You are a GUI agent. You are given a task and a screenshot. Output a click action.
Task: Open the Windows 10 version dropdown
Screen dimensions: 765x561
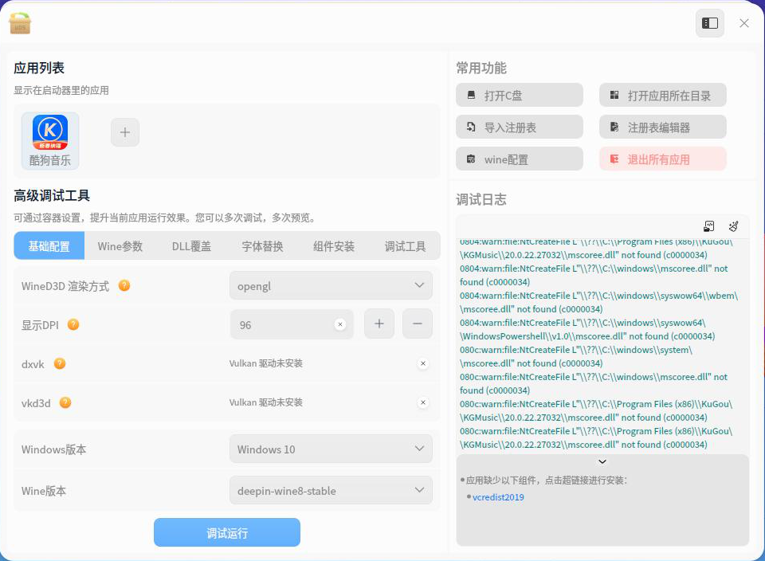pyautogui.click(x=331, y=449)
